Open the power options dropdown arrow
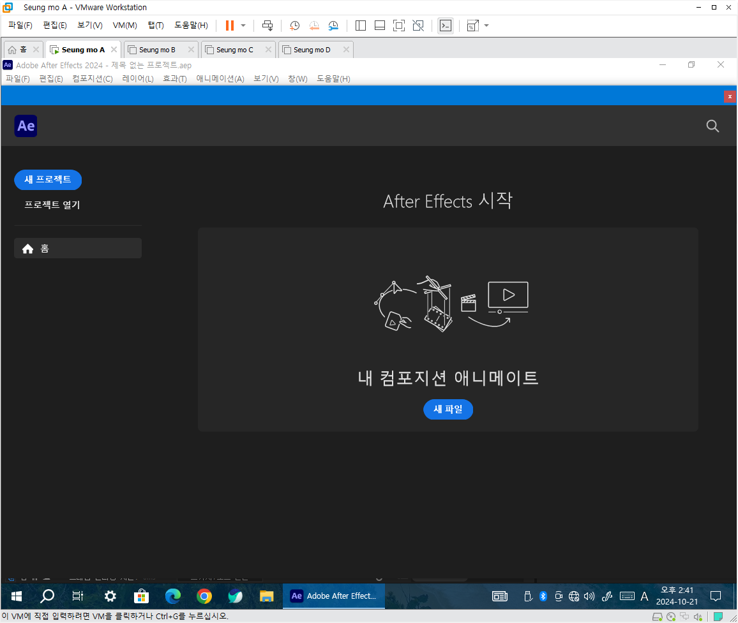The width and height of the screenshot is (738, 623). point(243,26)
